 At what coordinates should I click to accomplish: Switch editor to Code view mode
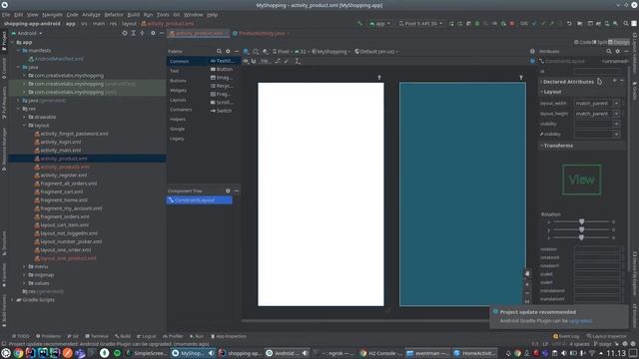(583, 42)
